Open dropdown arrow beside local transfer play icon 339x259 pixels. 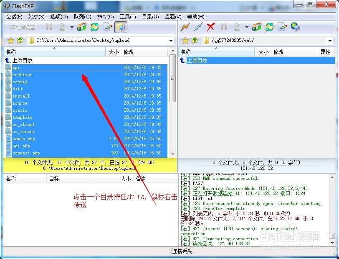pyautogui.click(x=72, y=27)
